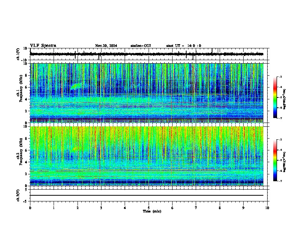Click inside the ch.2 spectrogram panel
The height and width of the screenshot is (233, 301).
coord(147,156)
